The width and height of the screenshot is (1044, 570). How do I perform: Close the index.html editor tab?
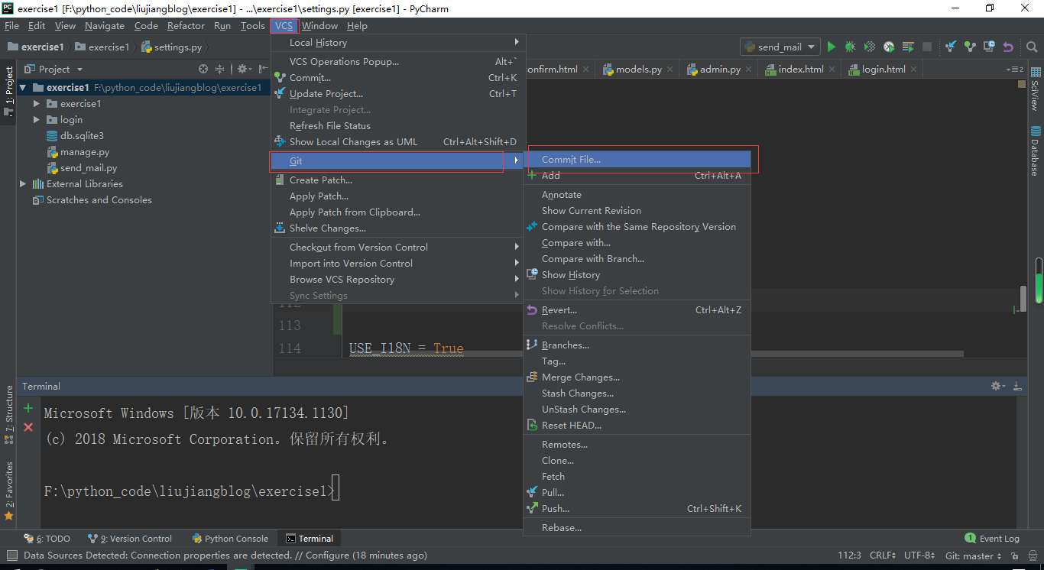click(833, 69)
